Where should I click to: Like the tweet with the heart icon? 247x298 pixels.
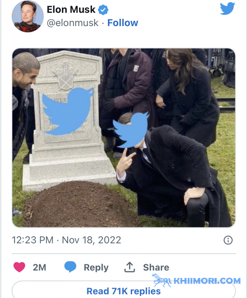[x=19, y=267]
